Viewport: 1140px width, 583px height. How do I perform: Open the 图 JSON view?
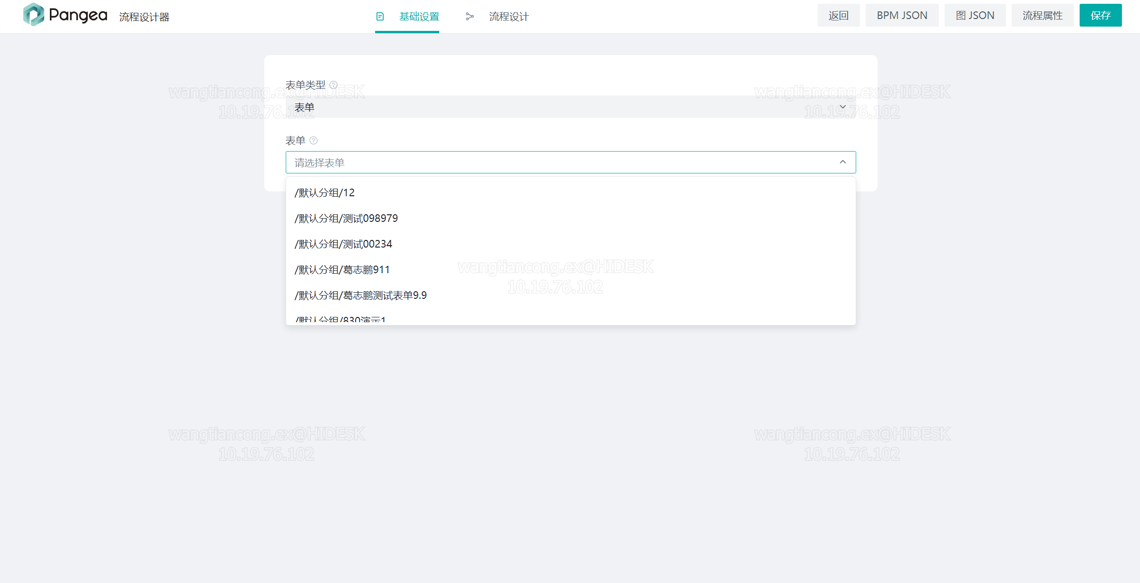(975, 15)
